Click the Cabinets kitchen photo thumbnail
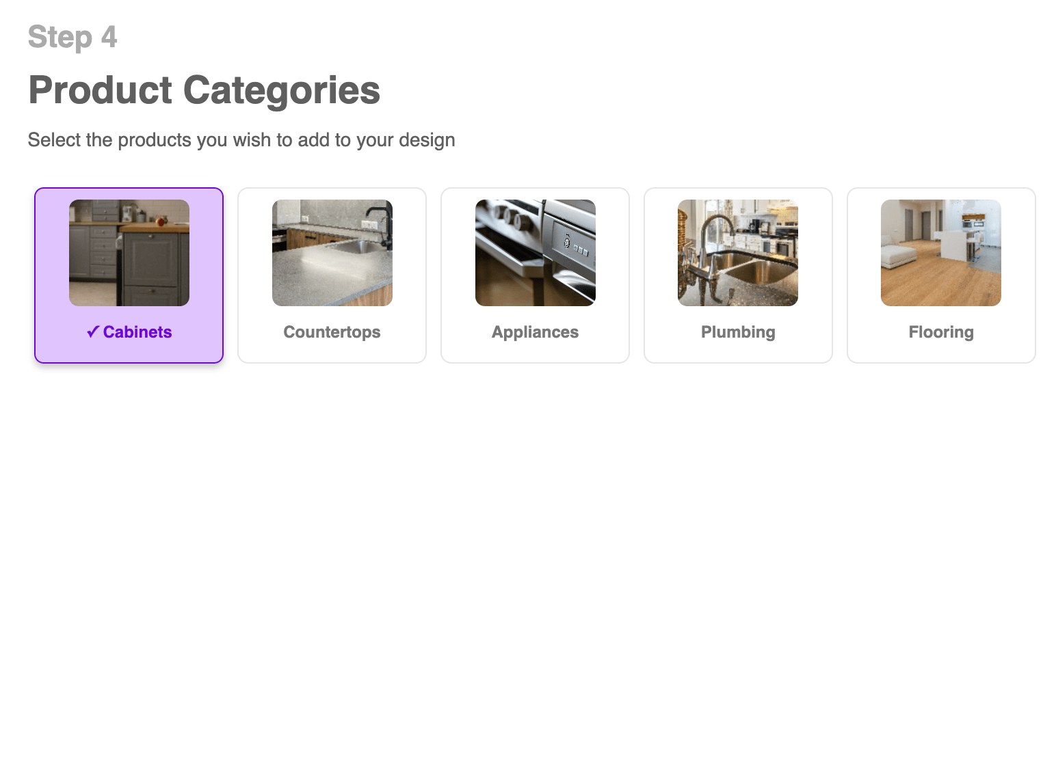Viewport: 1056px width, 760px height. (129, 253)
